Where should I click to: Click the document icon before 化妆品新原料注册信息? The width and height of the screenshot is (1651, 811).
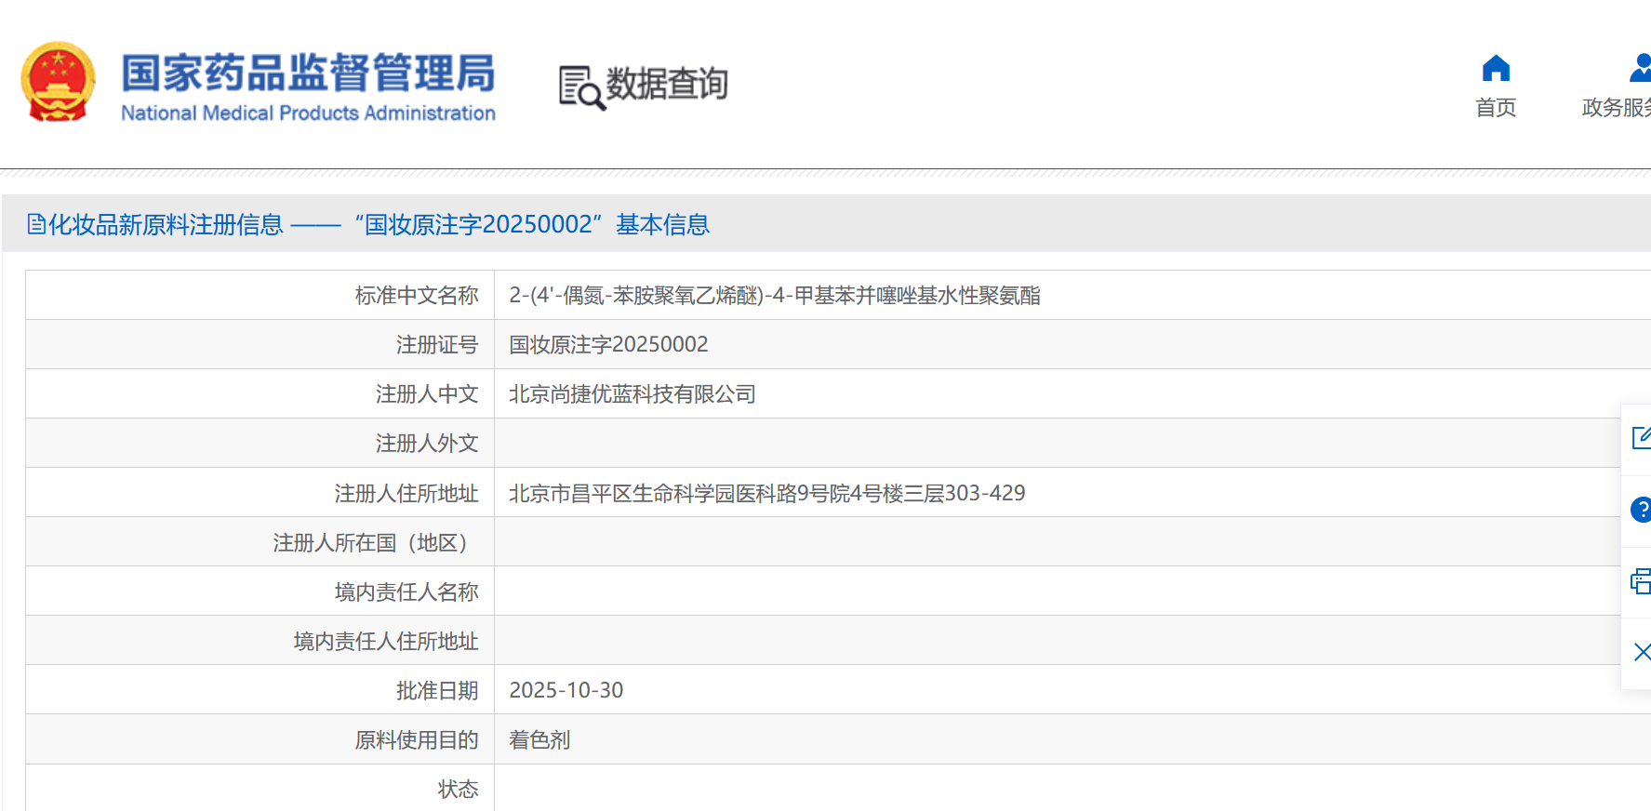pyautogui.click(x=36, y=224)
